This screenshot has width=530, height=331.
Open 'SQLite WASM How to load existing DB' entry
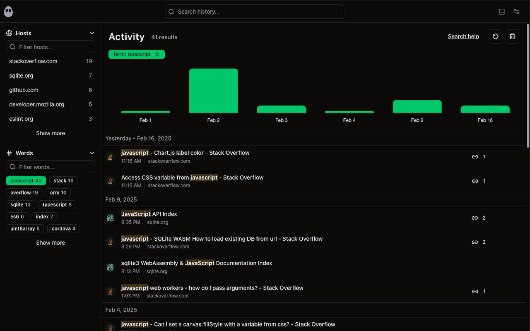tap(222, 239)
